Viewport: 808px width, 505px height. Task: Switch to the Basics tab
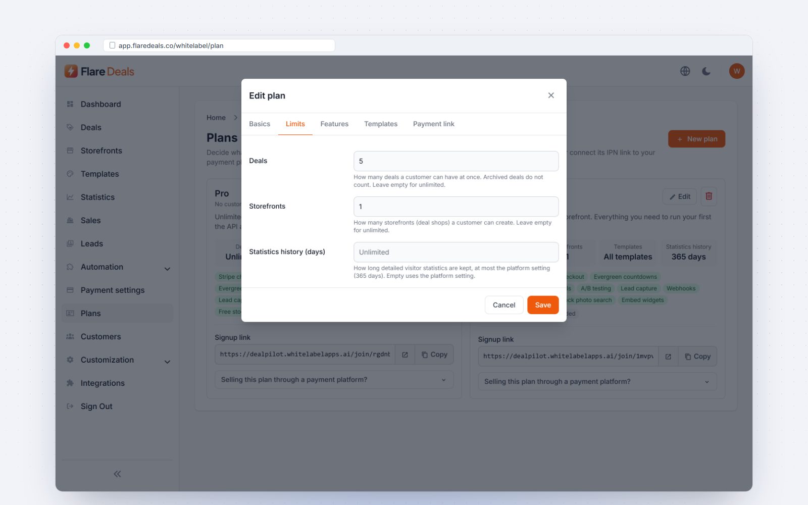point(260,124)
